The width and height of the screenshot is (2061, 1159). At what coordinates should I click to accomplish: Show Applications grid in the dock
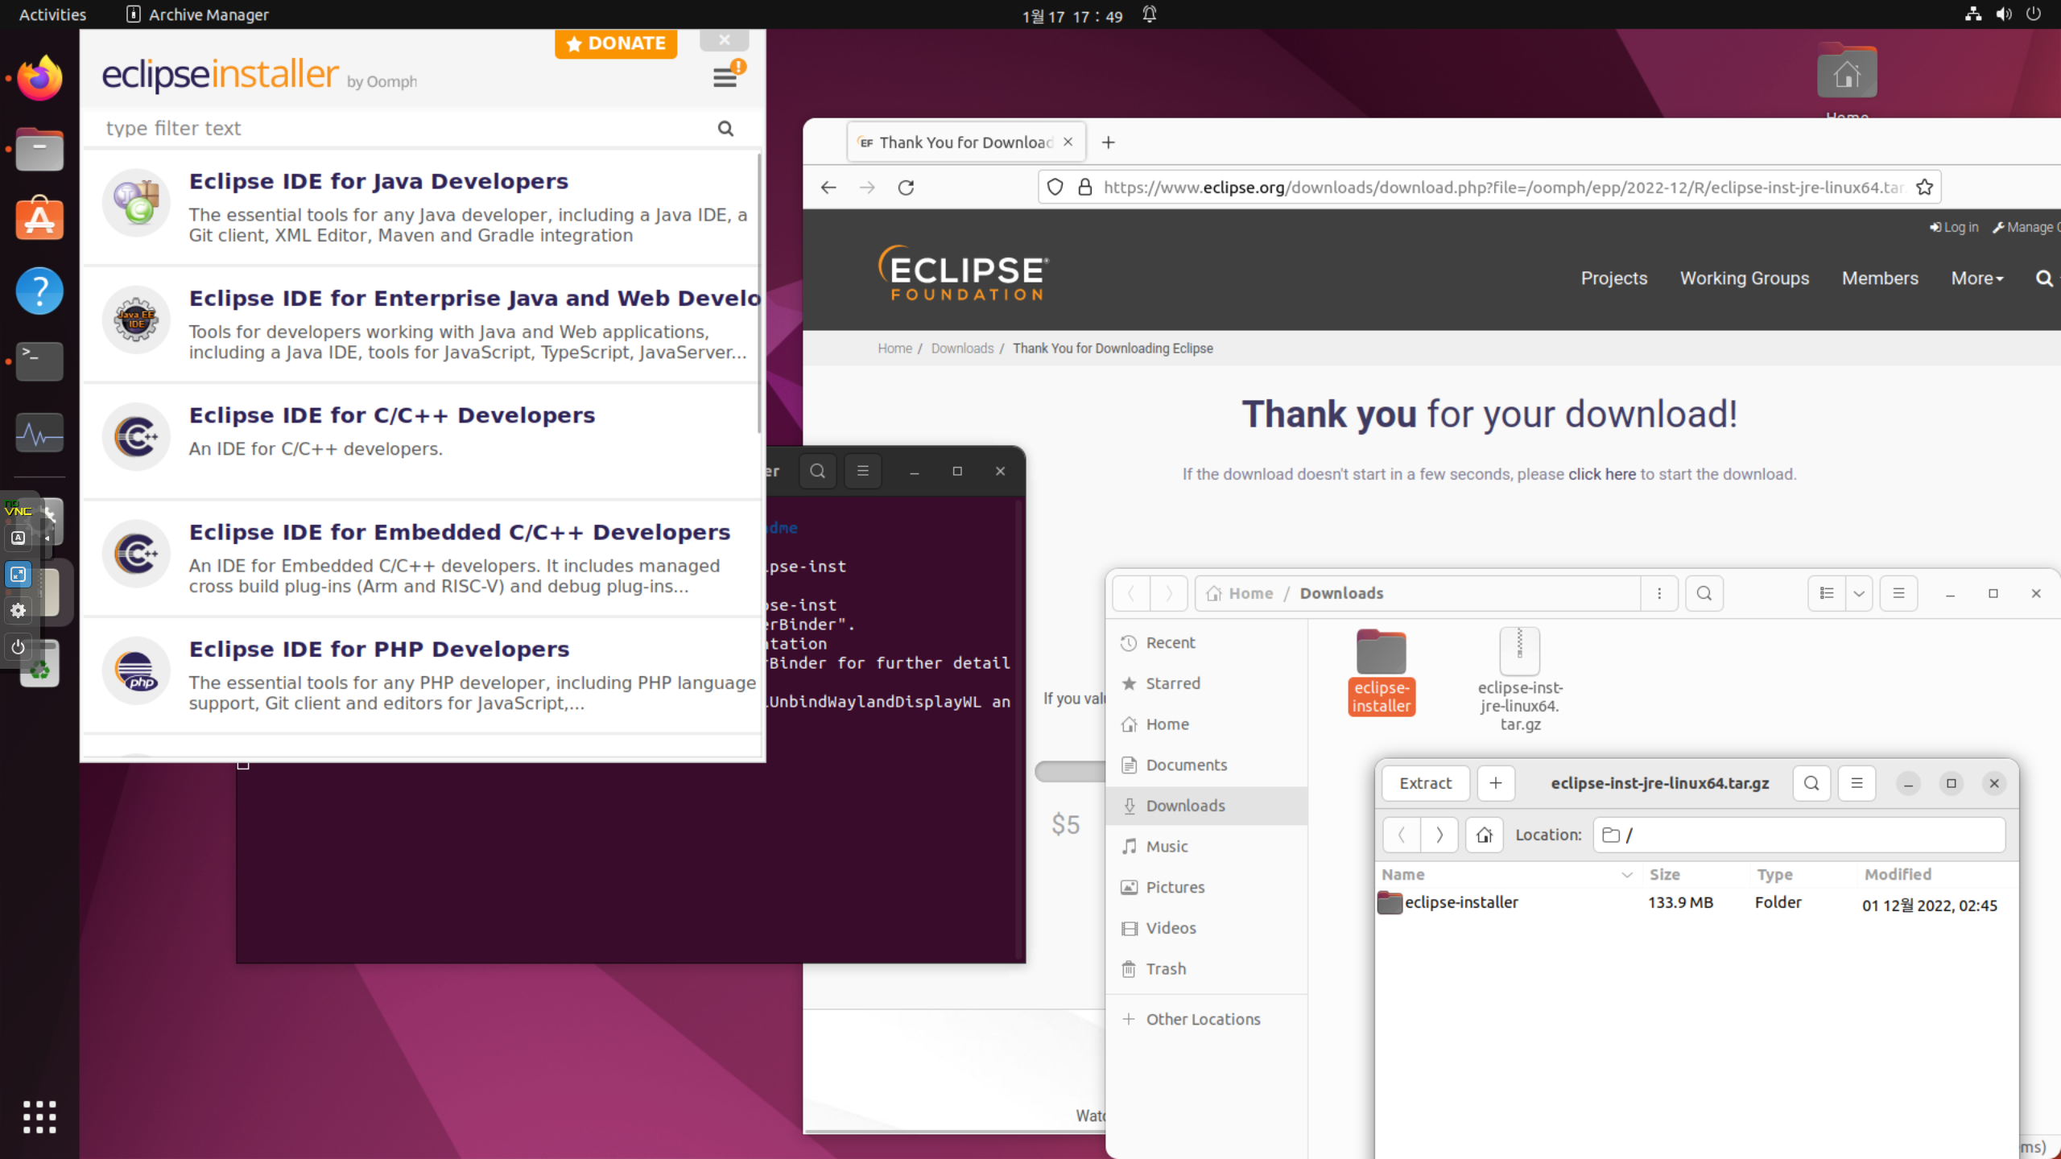tap(39, 1117)
